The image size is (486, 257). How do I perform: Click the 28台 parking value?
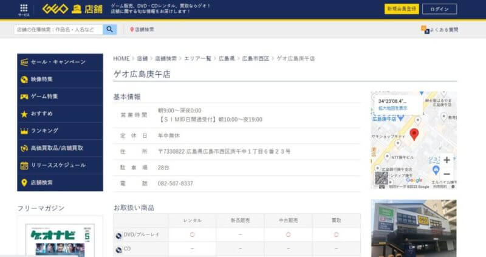(x=163, y=168)
